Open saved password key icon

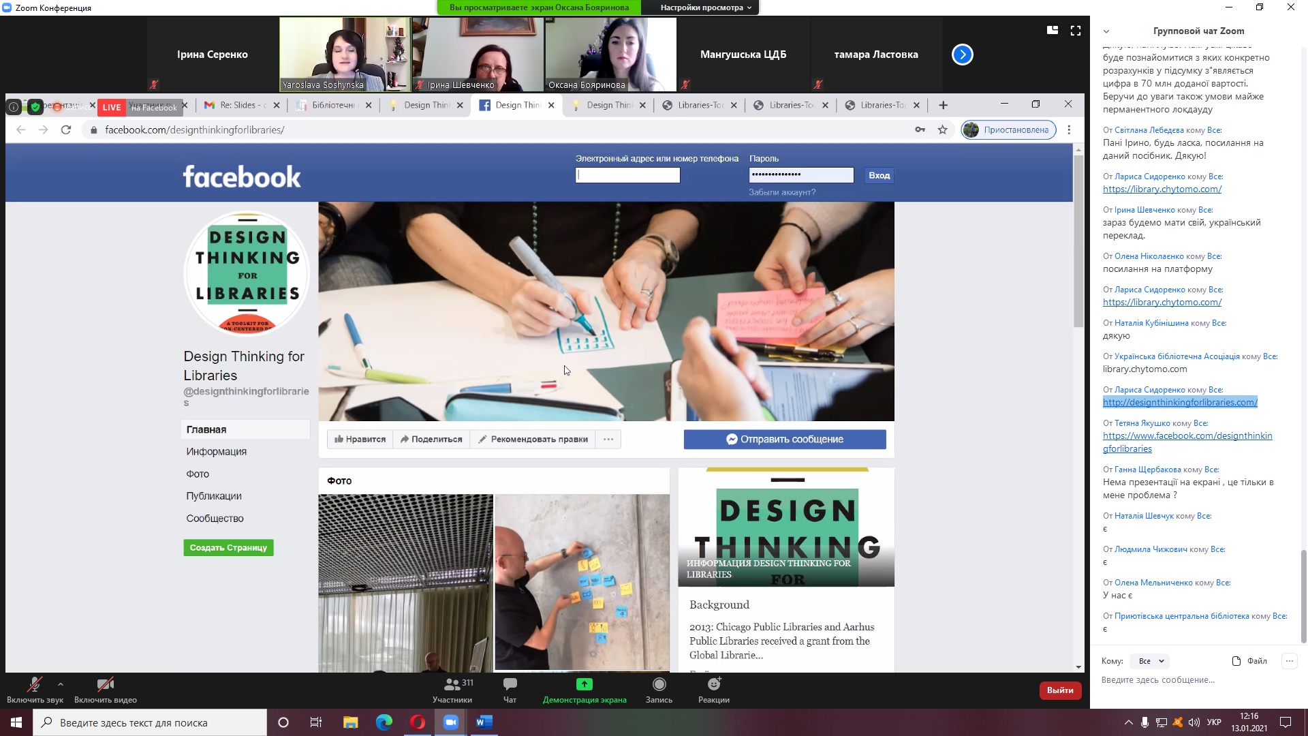[920, 129]
